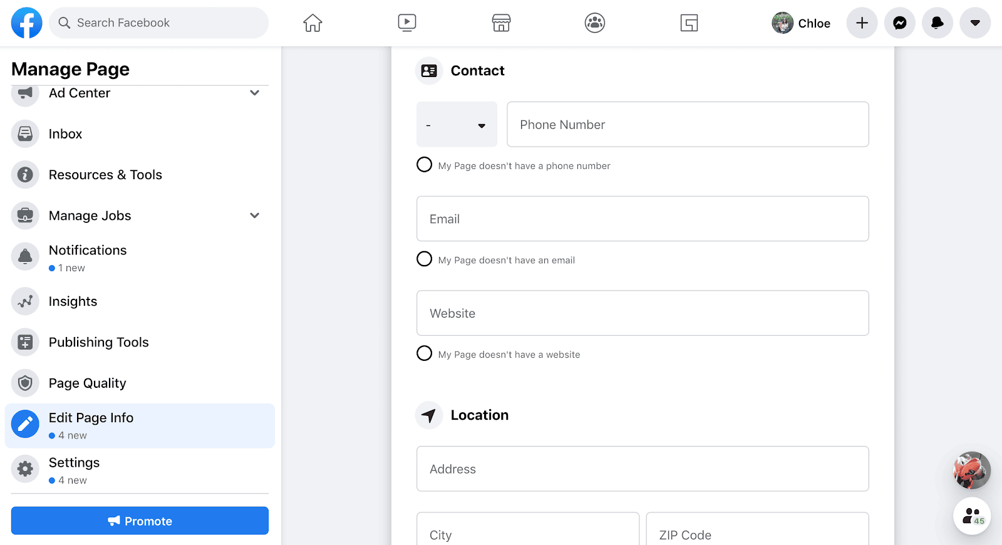The height and width of the screenshot is (545, 1002).
Task: Open the 45 contacts people icon
Action: pos(972,516)
